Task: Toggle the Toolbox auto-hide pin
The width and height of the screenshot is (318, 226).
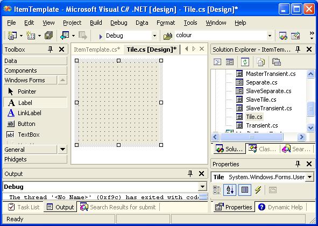Action: 50,50
